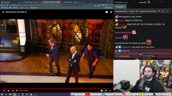
Task: Open YouTube player settings gear
Action: click(106, 91)
